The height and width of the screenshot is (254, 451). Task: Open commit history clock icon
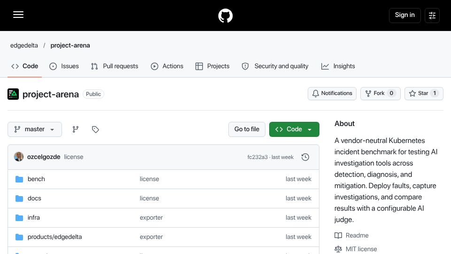coord(305,157)
